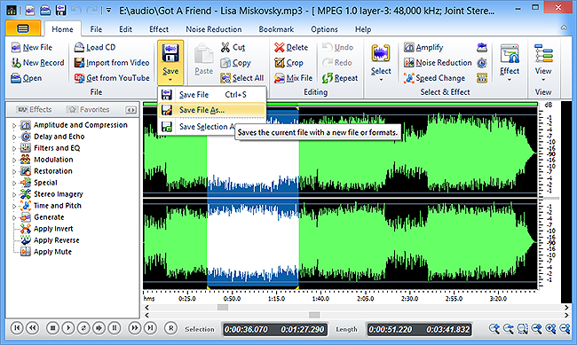The height and width of the screenshot is (345, 577).
Task: Click the Load CD icon
Action: coord(79,47)
